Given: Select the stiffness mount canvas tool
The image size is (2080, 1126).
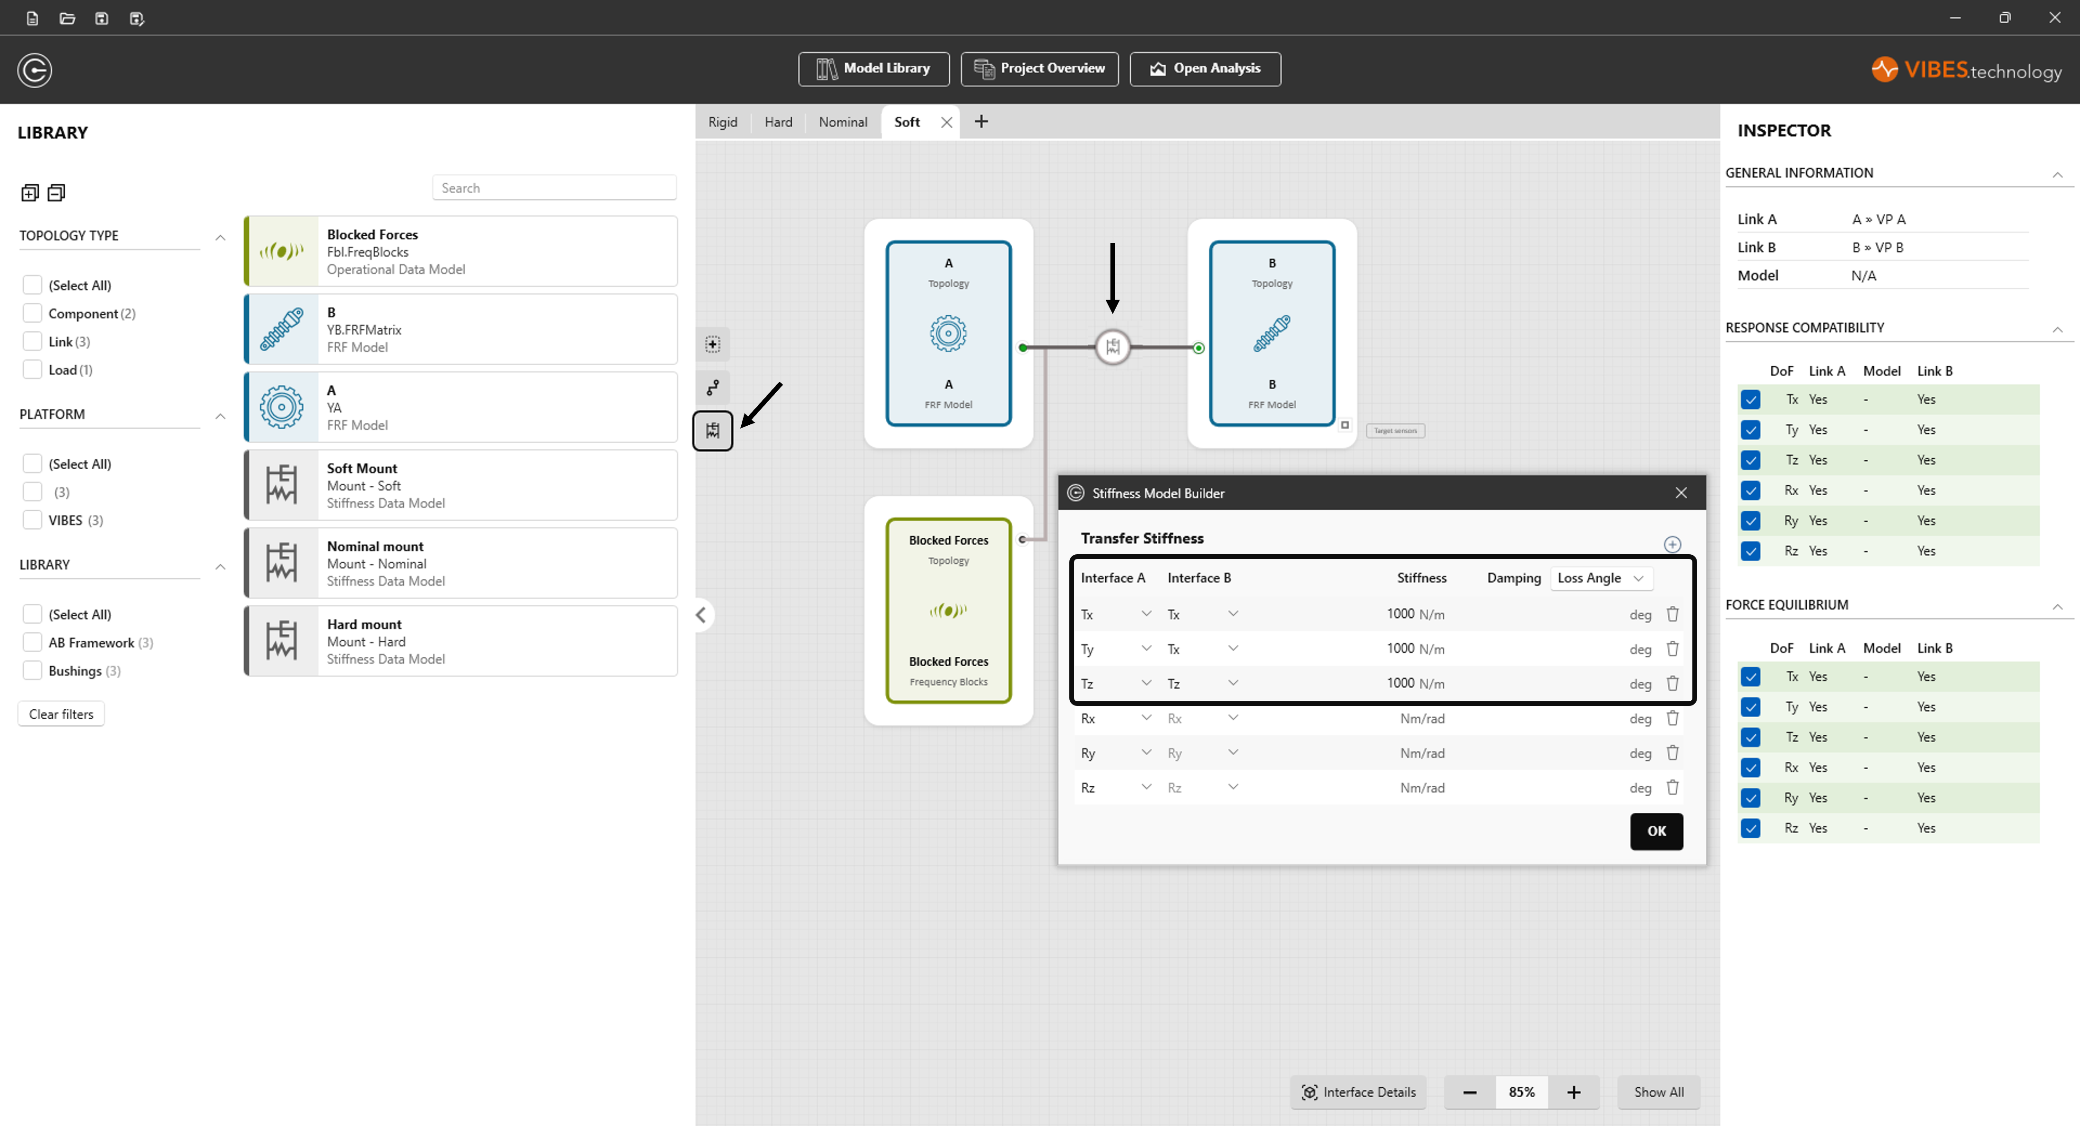Looking at the screenshot, I should [713, 430].
